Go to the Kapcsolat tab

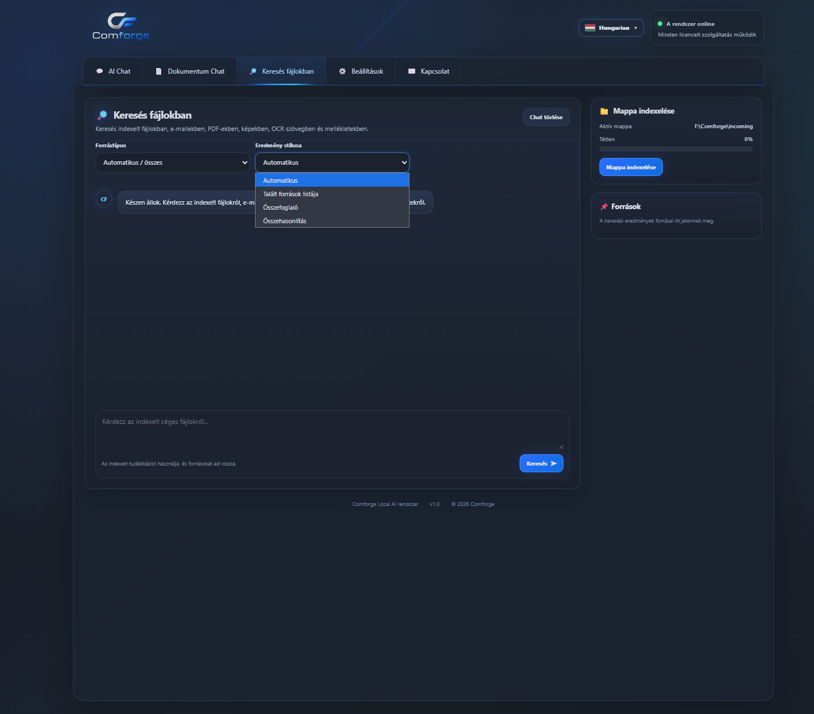coord(428,71)
